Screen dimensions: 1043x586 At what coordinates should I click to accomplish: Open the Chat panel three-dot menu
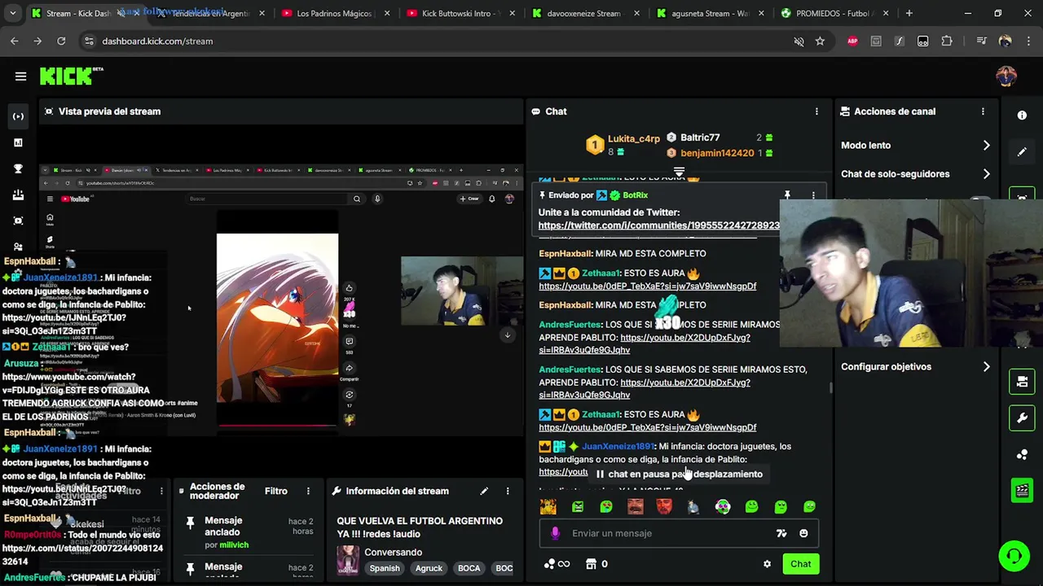click(x=816, y=112)
